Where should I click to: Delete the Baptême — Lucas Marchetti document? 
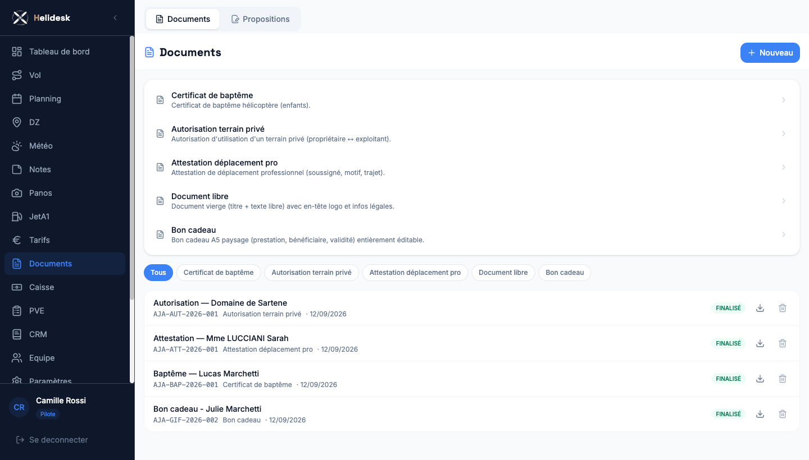point(783,379)
